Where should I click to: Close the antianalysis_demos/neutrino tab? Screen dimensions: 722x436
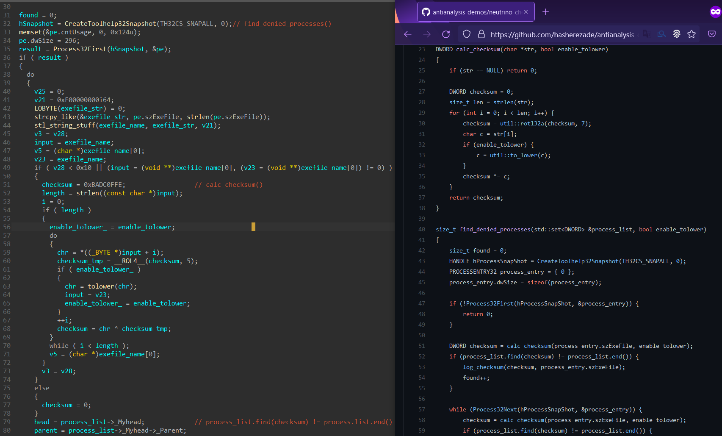coord(526,11)
